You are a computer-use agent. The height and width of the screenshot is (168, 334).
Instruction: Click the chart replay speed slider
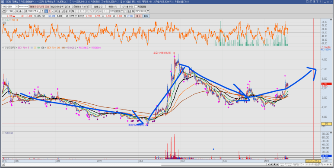286,164
